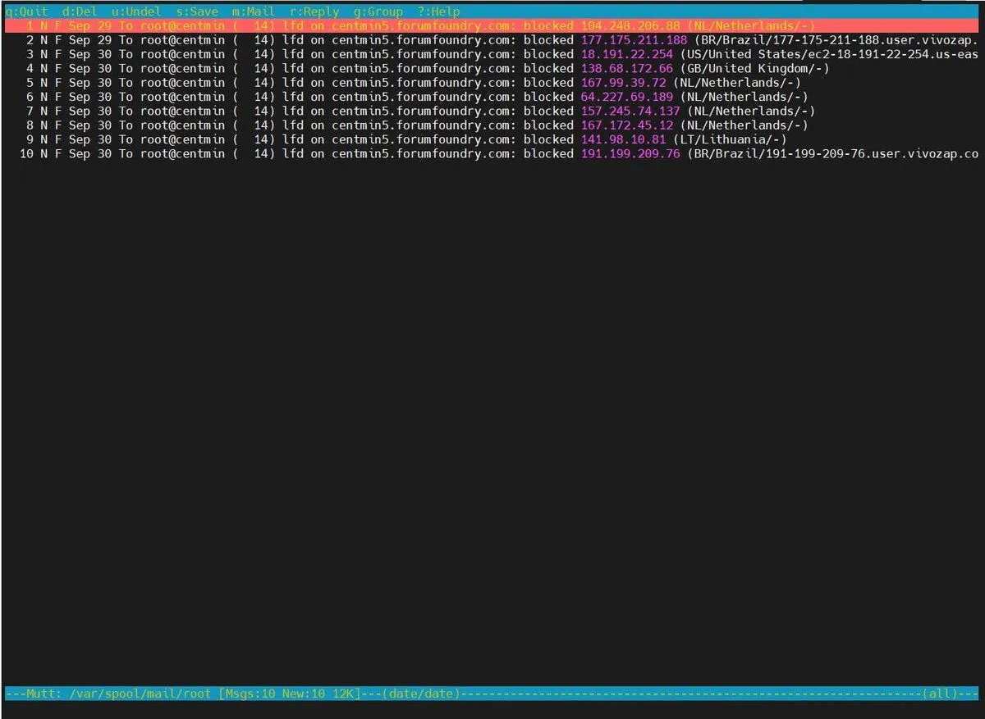Click the s:Save shortcut label
This screenshot has height=719, width=985.
(x=197, y=12)
